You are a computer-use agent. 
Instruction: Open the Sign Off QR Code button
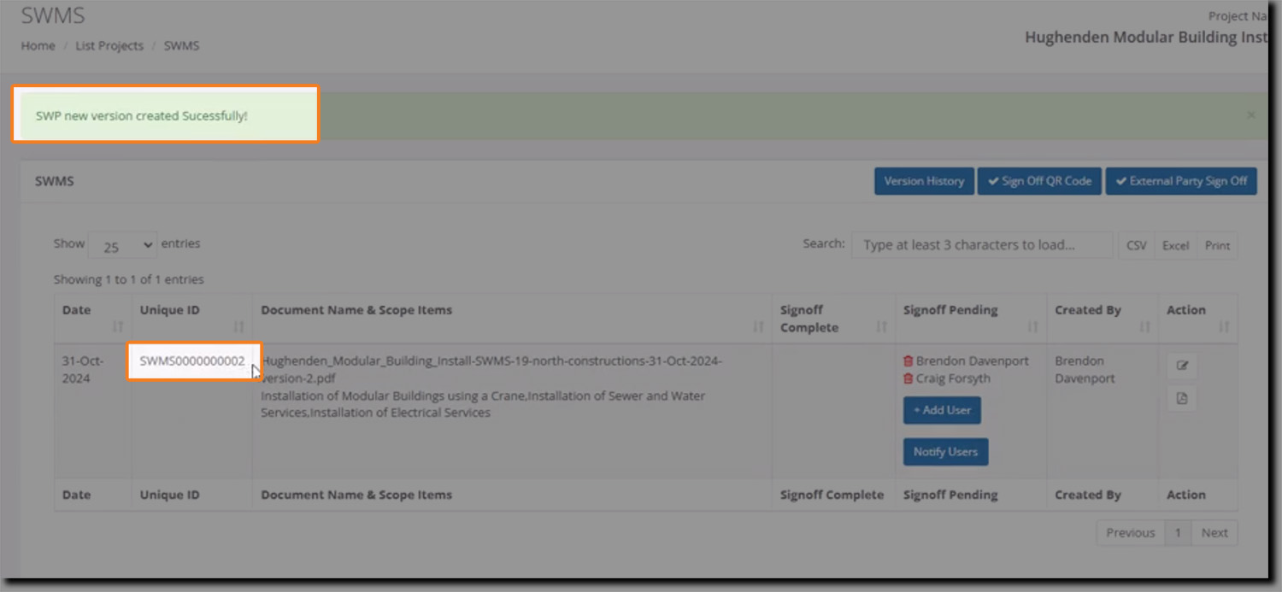point(1039,181)
